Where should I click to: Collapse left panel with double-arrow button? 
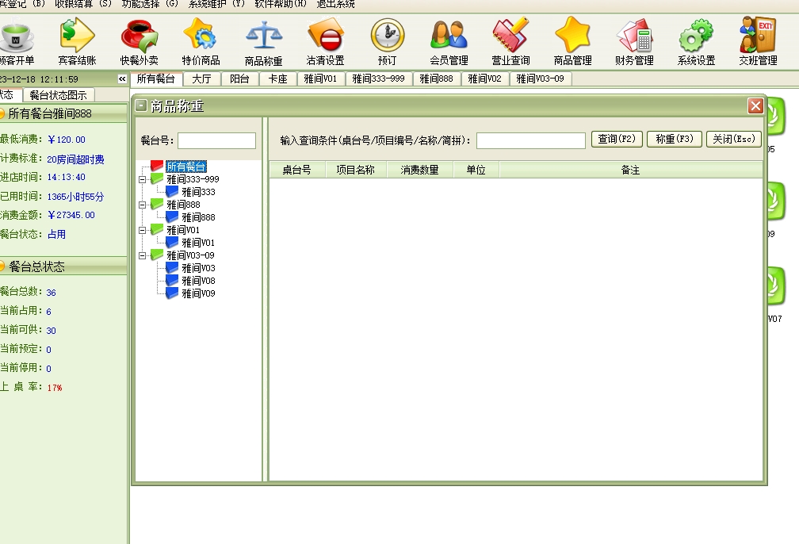tap(122, 79)
